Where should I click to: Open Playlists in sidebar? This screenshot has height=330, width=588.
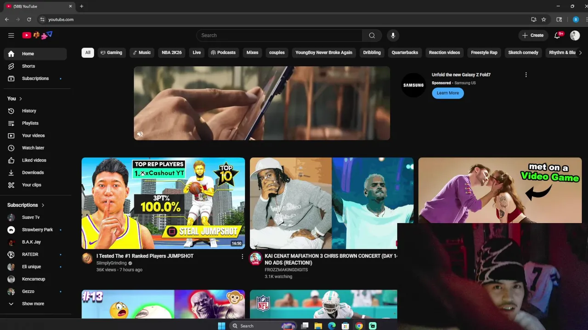pyautogui.click(x=35, y=123)
